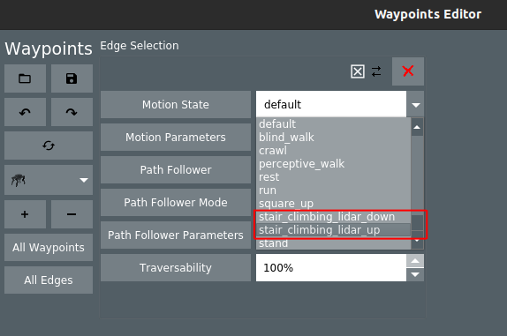The width and height of the screenshot is (507, 336).
Task: Swap edge direction with arrows icon
Action: [x=376, y=71]
